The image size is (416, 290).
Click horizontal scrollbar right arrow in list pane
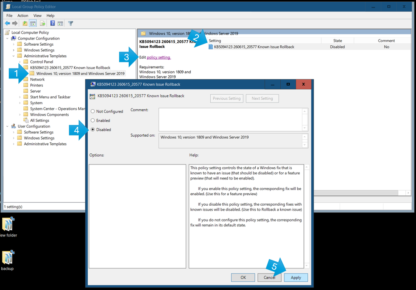click(408, 193)
